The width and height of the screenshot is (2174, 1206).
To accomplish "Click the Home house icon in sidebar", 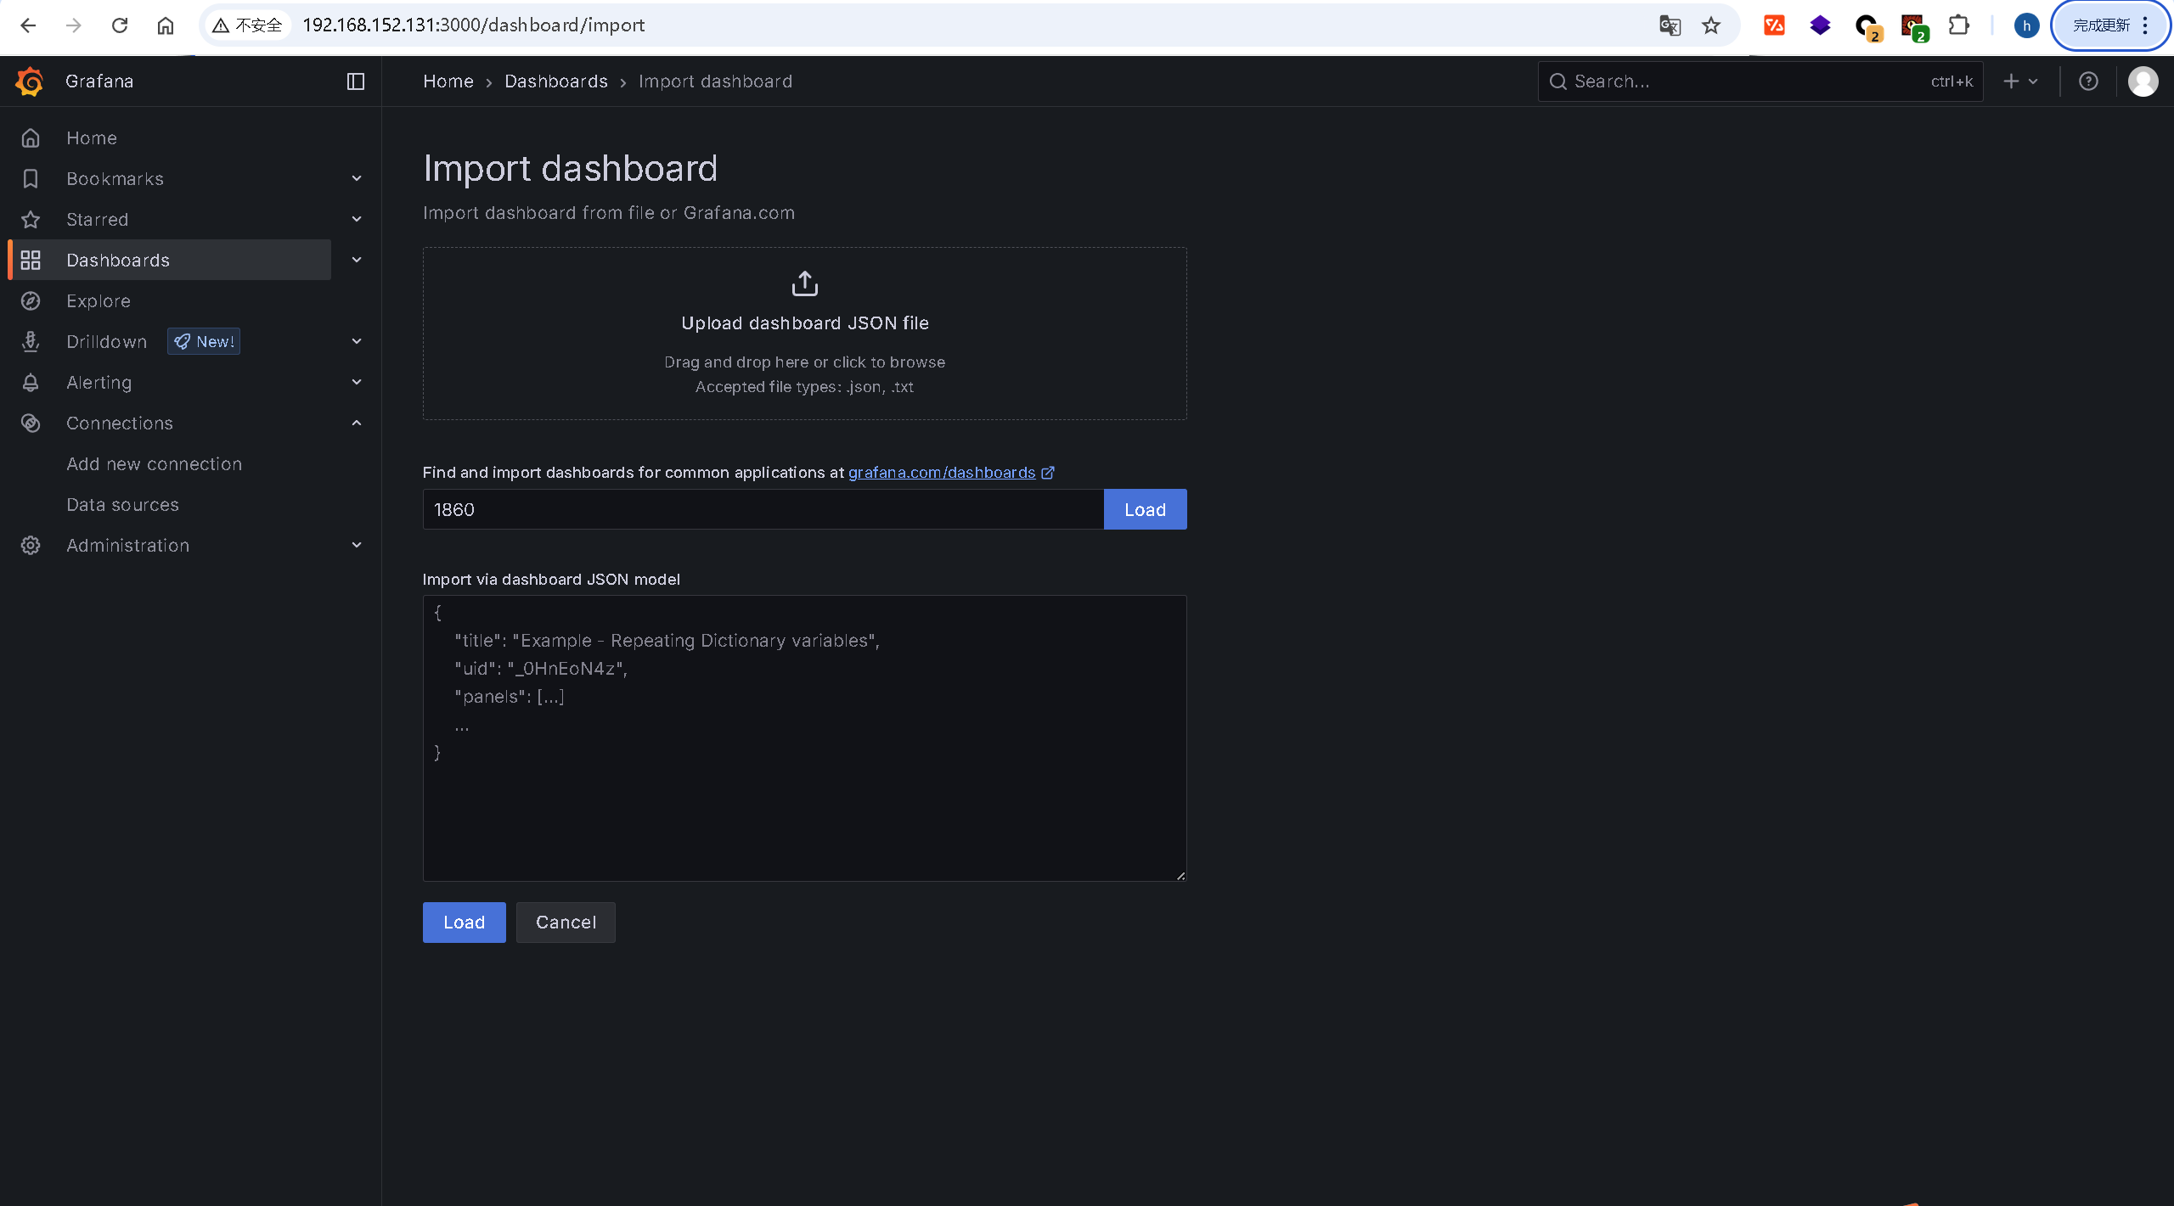I will click(x=31, y=137).
